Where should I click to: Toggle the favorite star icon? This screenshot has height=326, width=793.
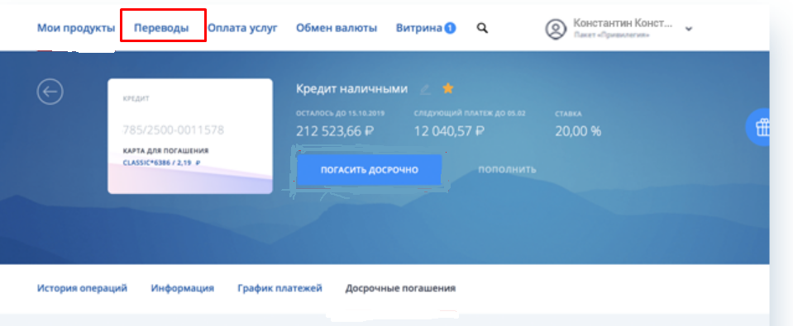pos(447,89)
